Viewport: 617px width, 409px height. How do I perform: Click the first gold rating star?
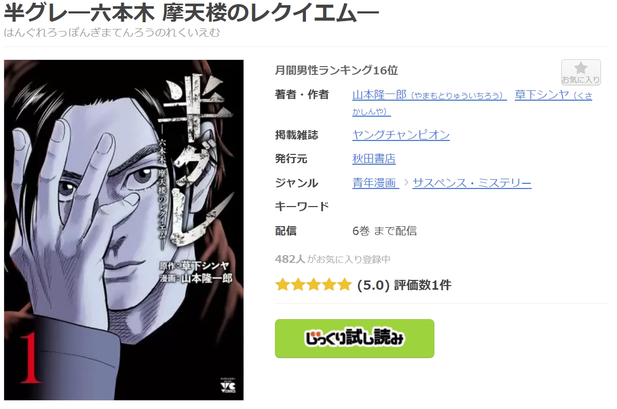(283, 285)
